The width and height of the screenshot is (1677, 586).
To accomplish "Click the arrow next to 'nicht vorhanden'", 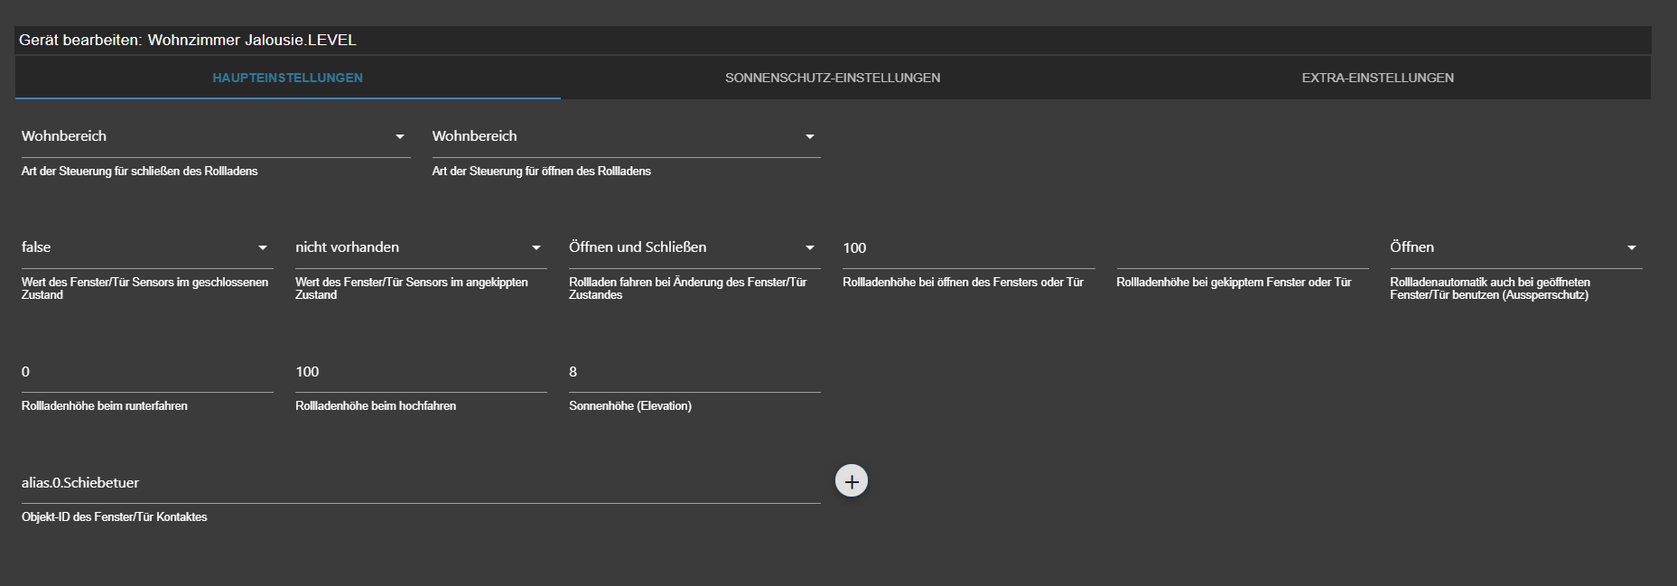I will click(x=536, y=248).
